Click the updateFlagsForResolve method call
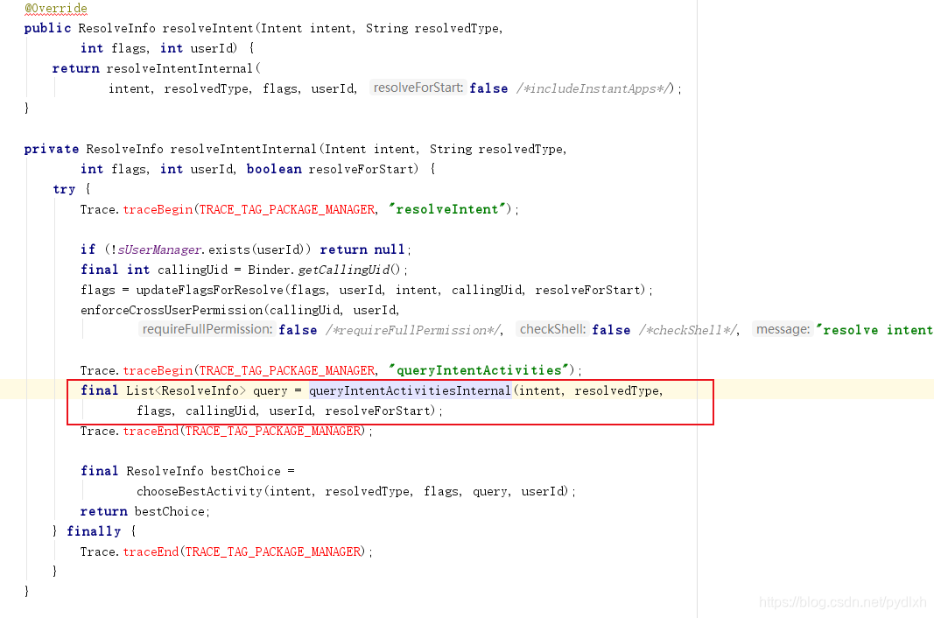This screenshot has width=934, height=618. 210,291
